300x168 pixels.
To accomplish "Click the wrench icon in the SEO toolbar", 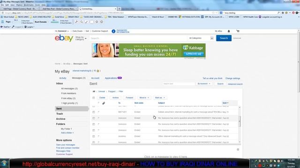I will pos(76,22).
